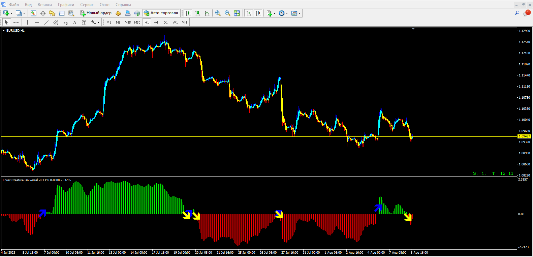Zoom in on the chart
This screenshot has width=533, height=257.
click(x=218, y=13)
